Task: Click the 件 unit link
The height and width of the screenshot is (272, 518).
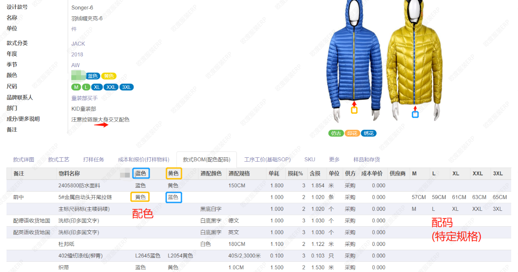Action: click(74, 29)
